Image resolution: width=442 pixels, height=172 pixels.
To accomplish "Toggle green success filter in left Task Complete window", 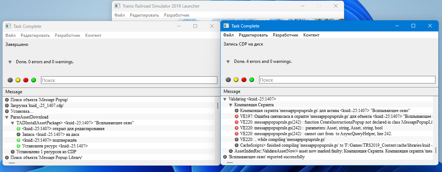I will click(34, 80).
